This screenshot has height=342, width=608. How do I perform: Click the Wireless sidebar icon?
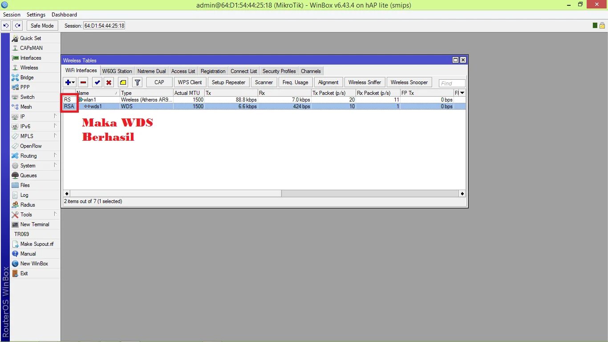[15, 68]
